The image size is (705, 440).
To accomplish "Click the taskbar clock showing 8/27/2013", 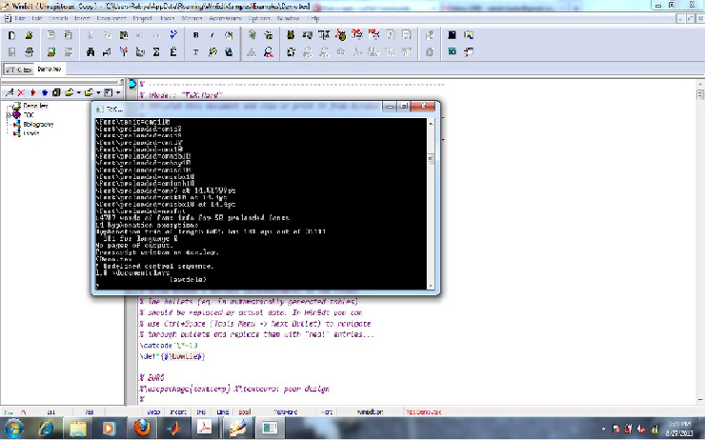I will tap(679, 429).
